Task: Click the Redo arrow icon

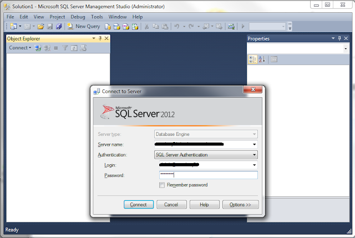Action: pos(191,27)
